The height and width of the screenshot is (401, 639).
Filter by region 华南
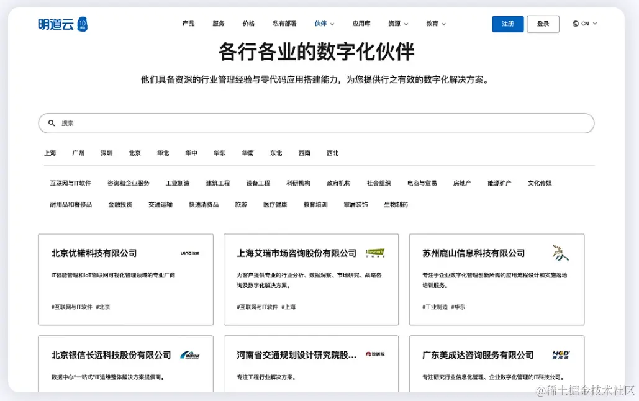pyautogui.click(x=248, y=153)
